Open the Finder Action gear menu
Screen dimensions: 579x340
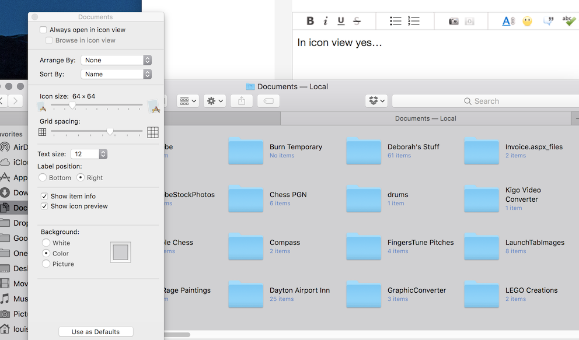pyautogui.click(x=215, y=101)
